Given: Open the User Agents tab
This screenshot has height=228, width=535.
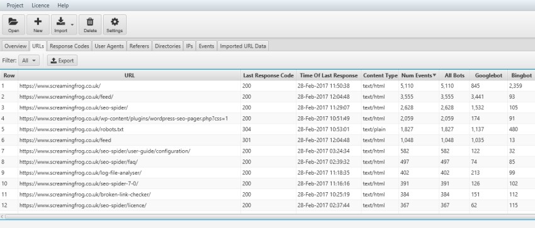Looking at the screenshot, I should [x=109, y=46].
